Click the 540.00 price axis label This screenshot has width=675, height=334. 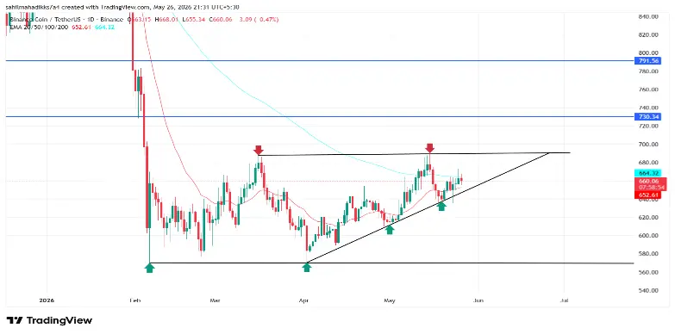pyautogui.click(x=649, y=290)
